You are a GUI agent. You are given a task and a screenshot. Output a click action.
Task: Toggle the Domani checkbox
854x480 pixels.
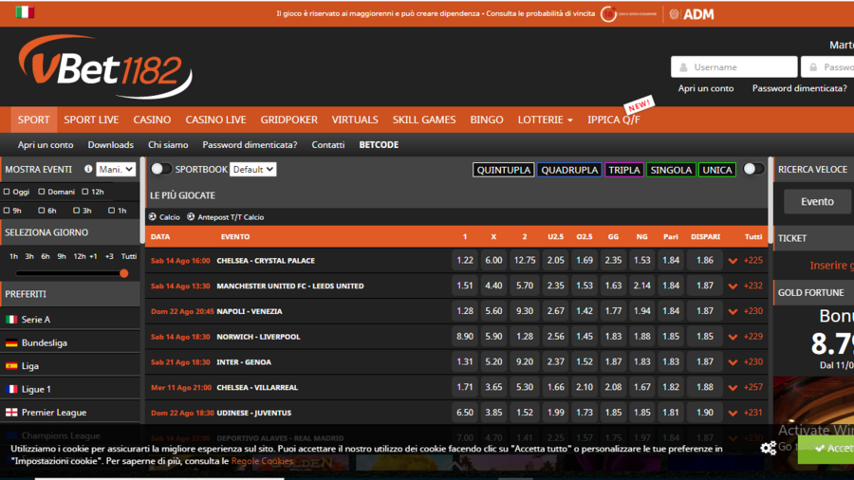(x=42, y=192)
